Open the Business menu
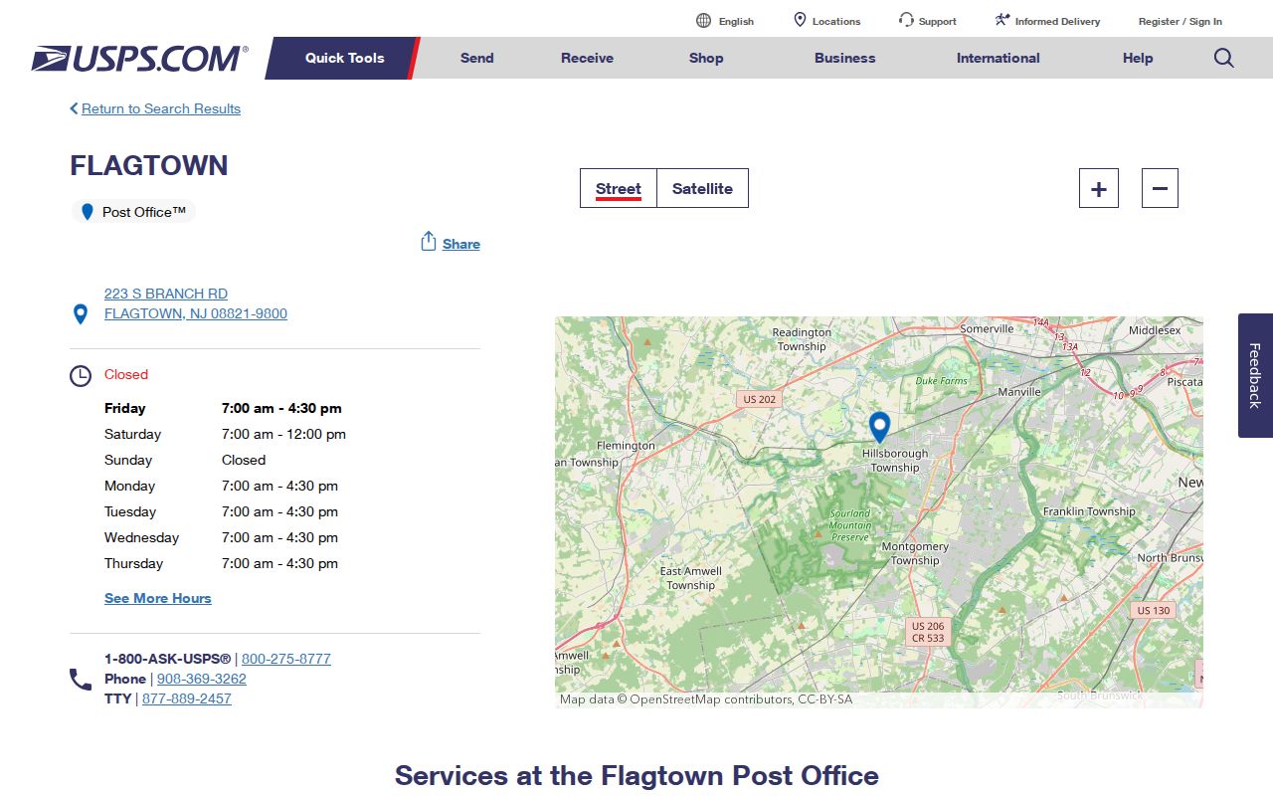The height and width of the screenshot is (796, 1273). (x=844, y=58)
